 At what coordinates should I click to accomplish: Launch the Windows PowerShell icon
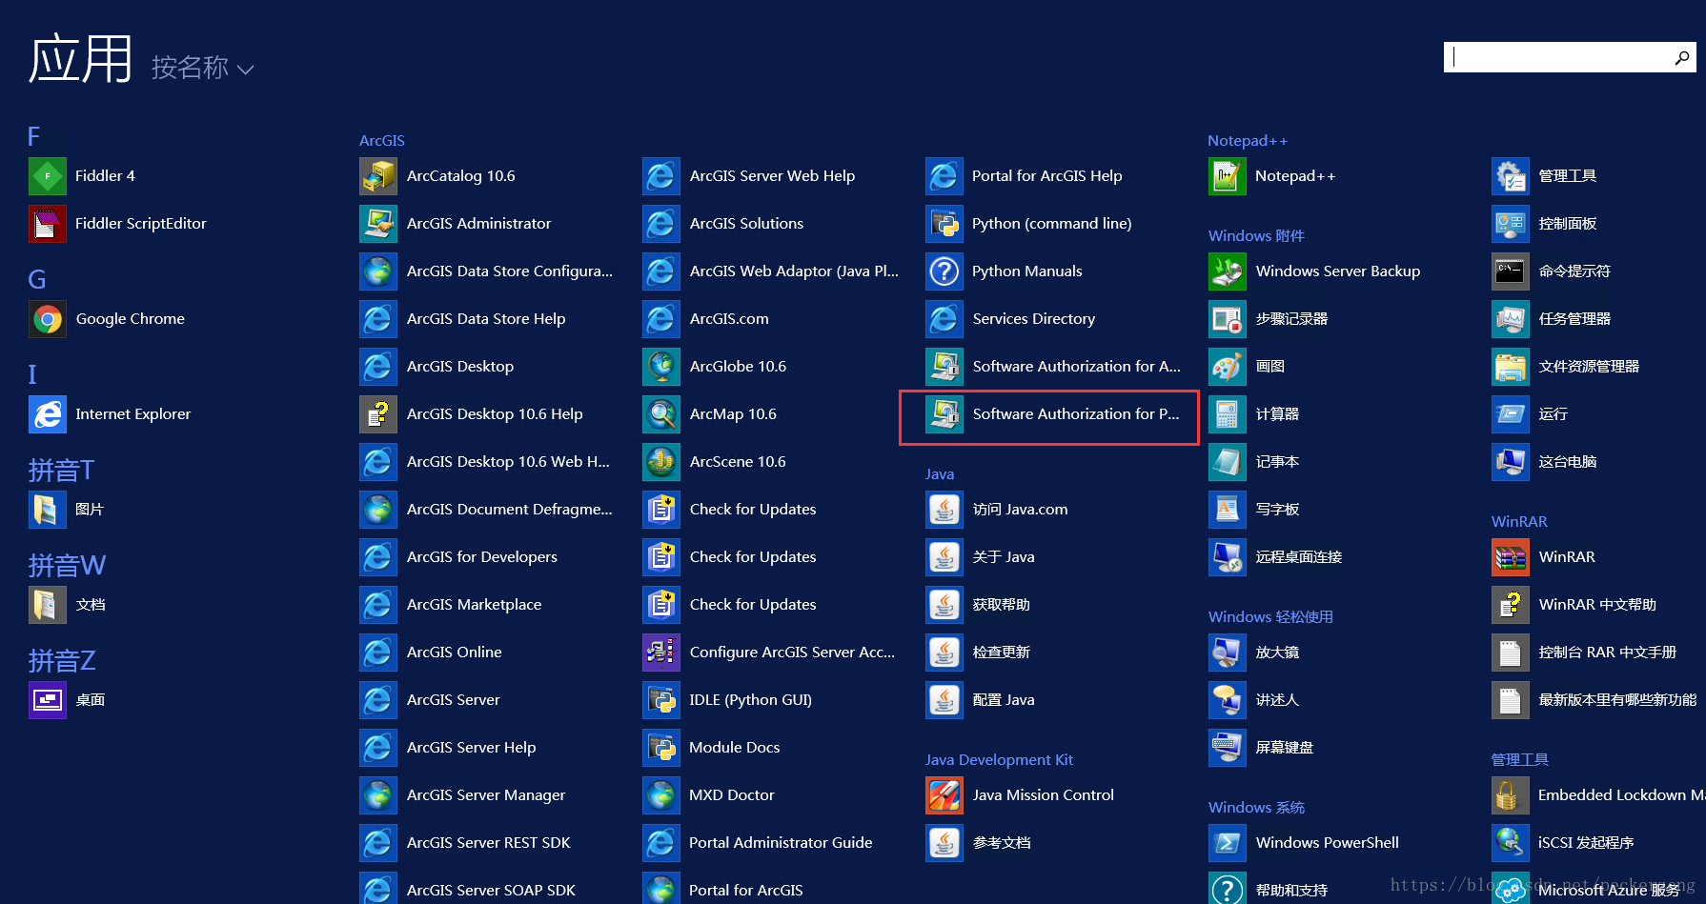click(1228, 843)
